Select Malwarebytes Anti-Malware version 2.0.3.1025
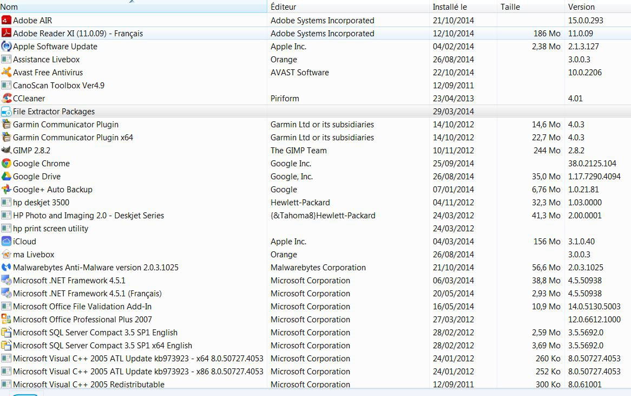The height and width of the screenshot is (396, 631). 96,268
